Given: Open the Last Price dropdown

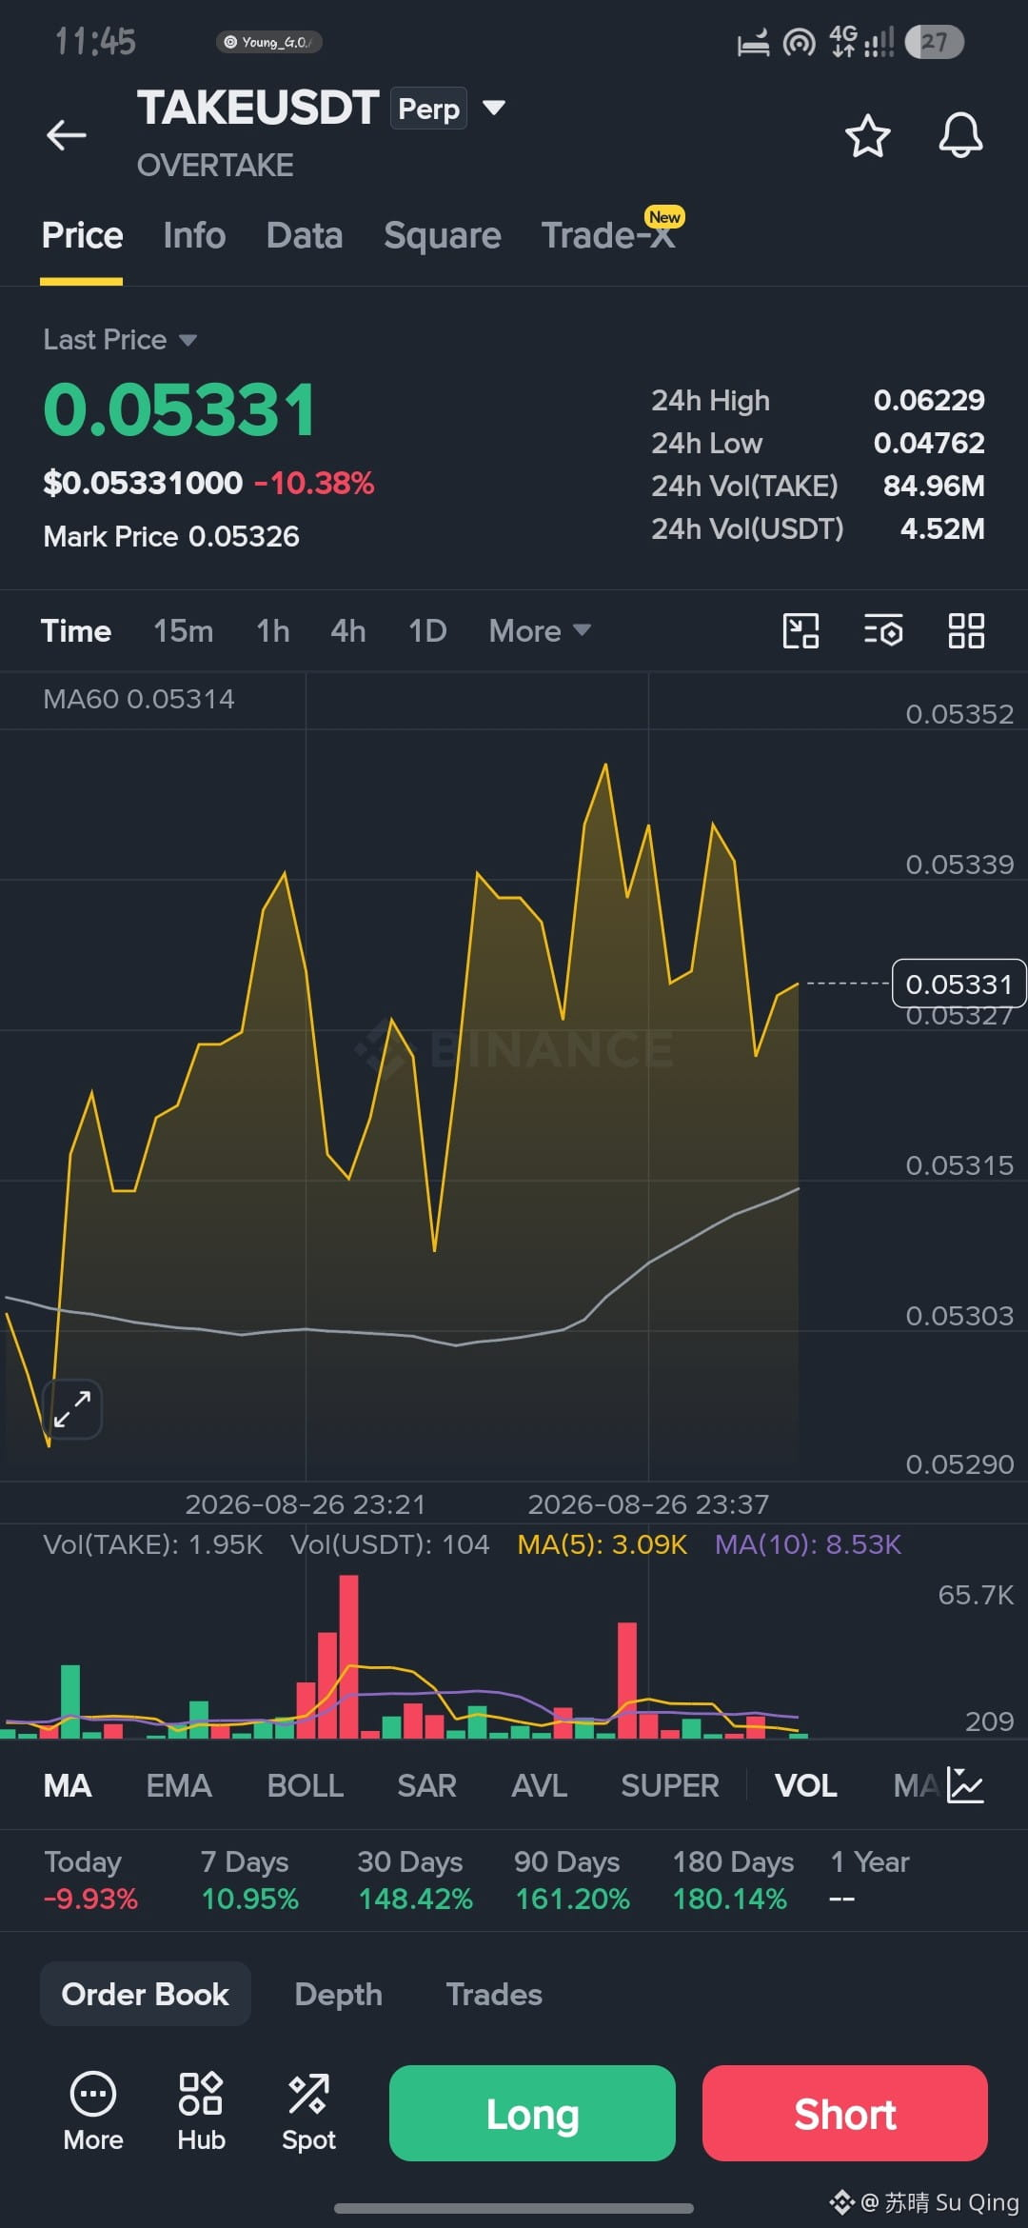Looking at the screenshot, I should click(120, 340).
